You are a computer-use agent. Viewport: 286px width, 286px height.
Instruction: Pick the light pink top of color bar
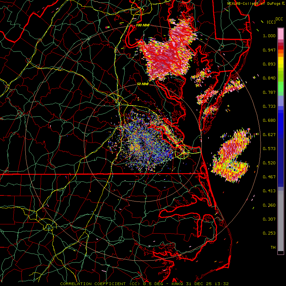click(281, 34)
